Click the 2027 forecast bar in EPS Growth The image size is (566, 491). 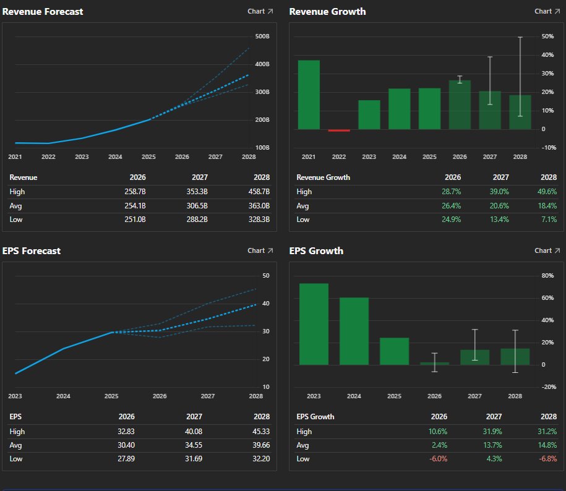pos(475,357)
